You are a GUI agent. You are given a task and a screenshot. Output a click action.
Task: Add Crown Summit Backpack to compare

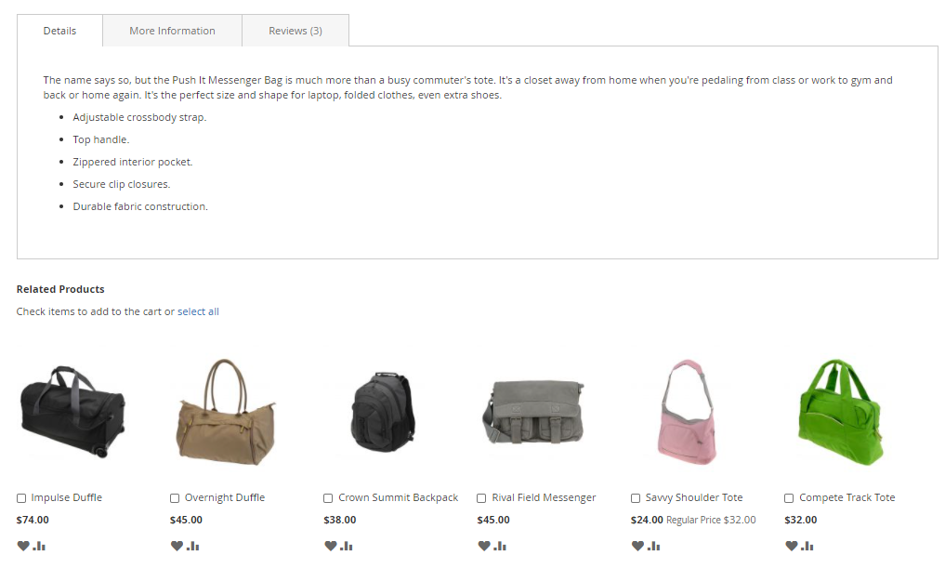pos(346,546)
